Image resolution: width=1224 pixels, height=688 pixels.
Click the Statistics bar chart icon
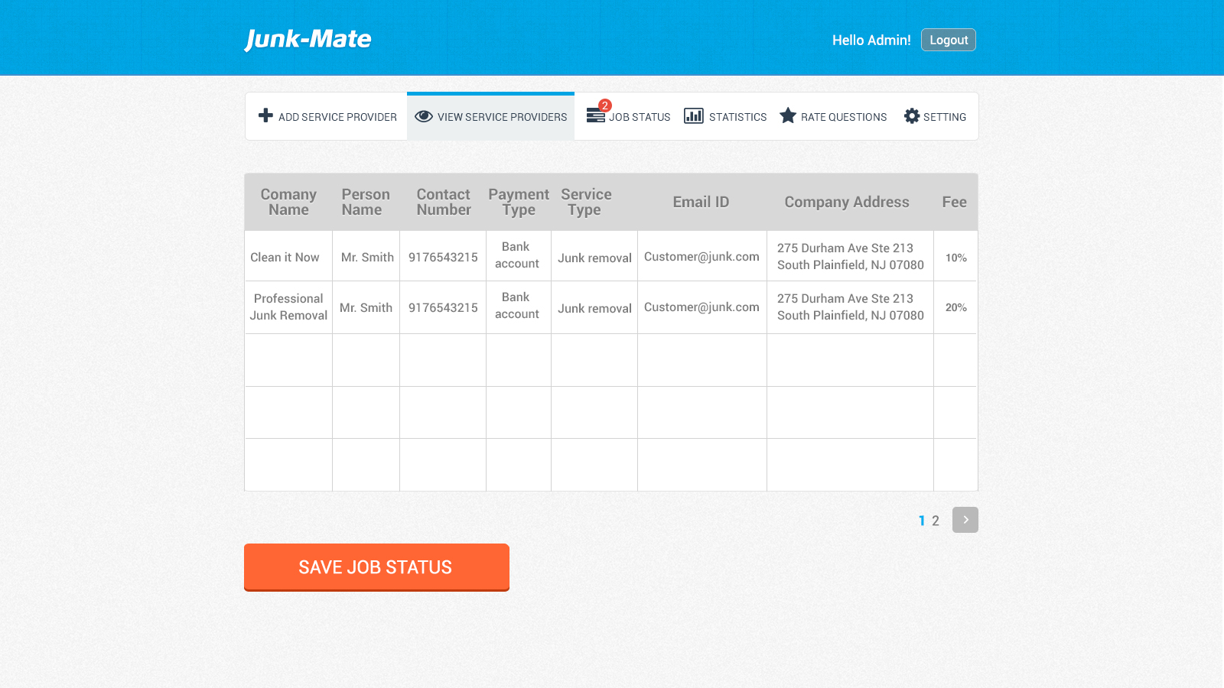[x=694, y=115]
